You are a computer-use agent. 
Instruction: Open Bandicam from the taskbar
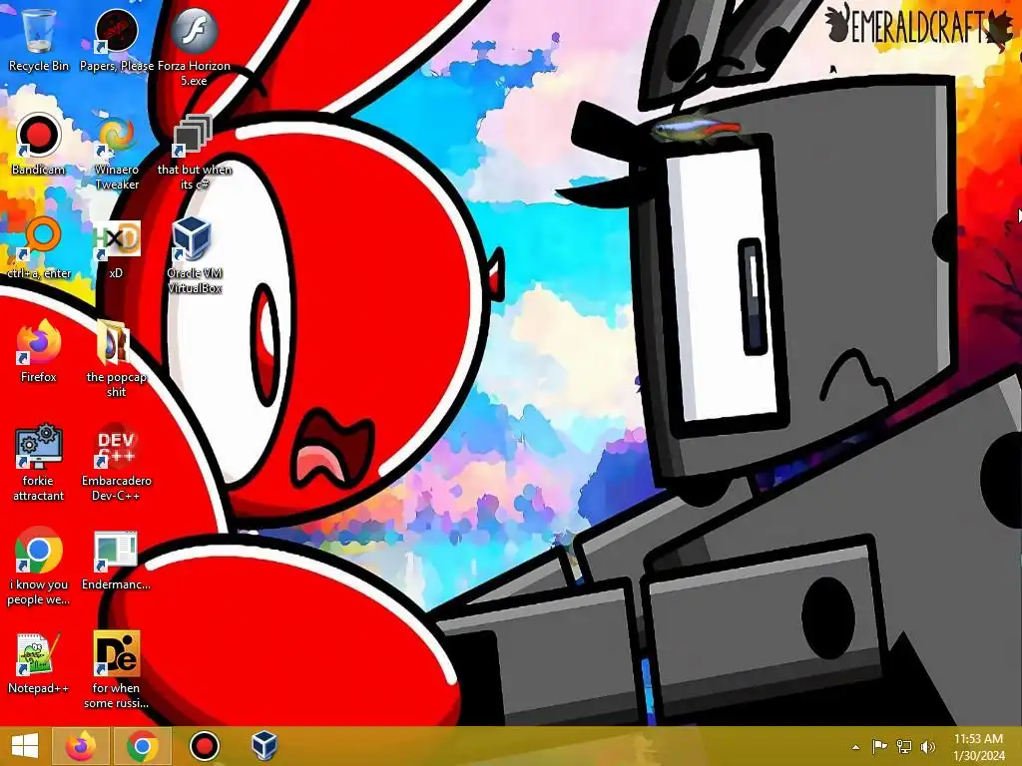[x=204, y=746]
